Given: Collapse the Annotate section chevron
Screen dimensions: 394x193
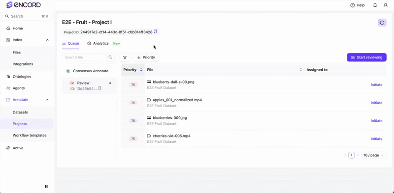Looking at the screenshot, I should click(47, 100).
